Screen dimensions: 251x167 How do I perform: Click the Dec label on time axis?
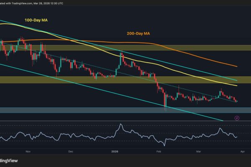[x=70, y=152]
